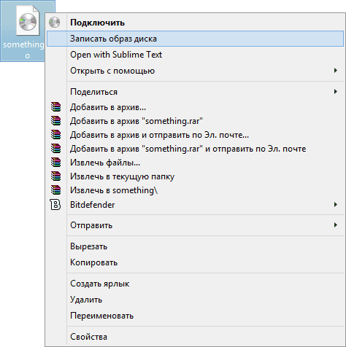Image resolution: width=346 pixels, height=347 pixels.
Task: Expand the Отправить submenu arrow
Action: pyautogui.click(x=336, y=225)
